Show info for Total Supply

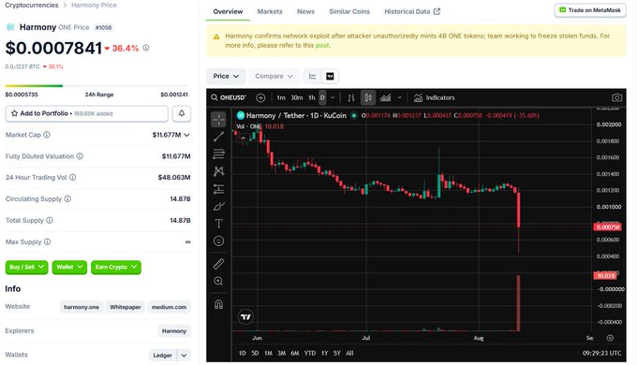click(50, 221)
